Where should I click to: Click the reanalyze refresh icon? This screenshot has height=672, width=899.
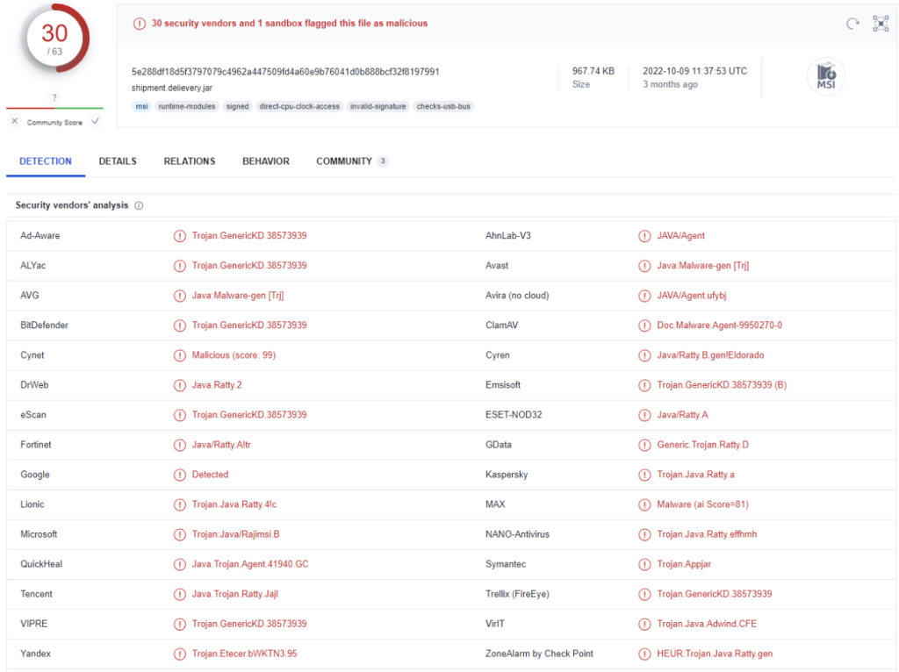tap(852, 24)
